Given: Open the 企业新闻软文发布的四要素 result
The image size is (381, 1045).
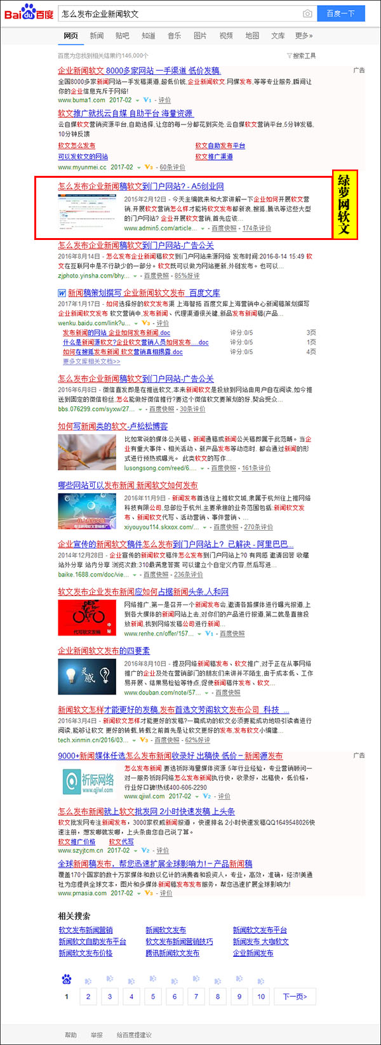Looking at the screenshot, I should 104,651.
